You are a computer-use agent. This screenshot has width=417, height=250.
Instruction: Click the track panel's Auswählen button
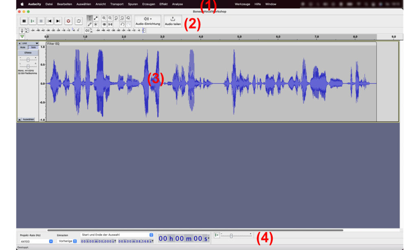29,119
